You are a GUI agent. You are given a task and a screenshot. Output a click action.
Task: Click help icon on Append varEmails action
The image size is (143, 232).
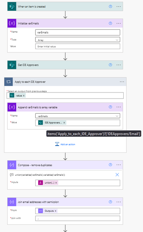point(110,107)
